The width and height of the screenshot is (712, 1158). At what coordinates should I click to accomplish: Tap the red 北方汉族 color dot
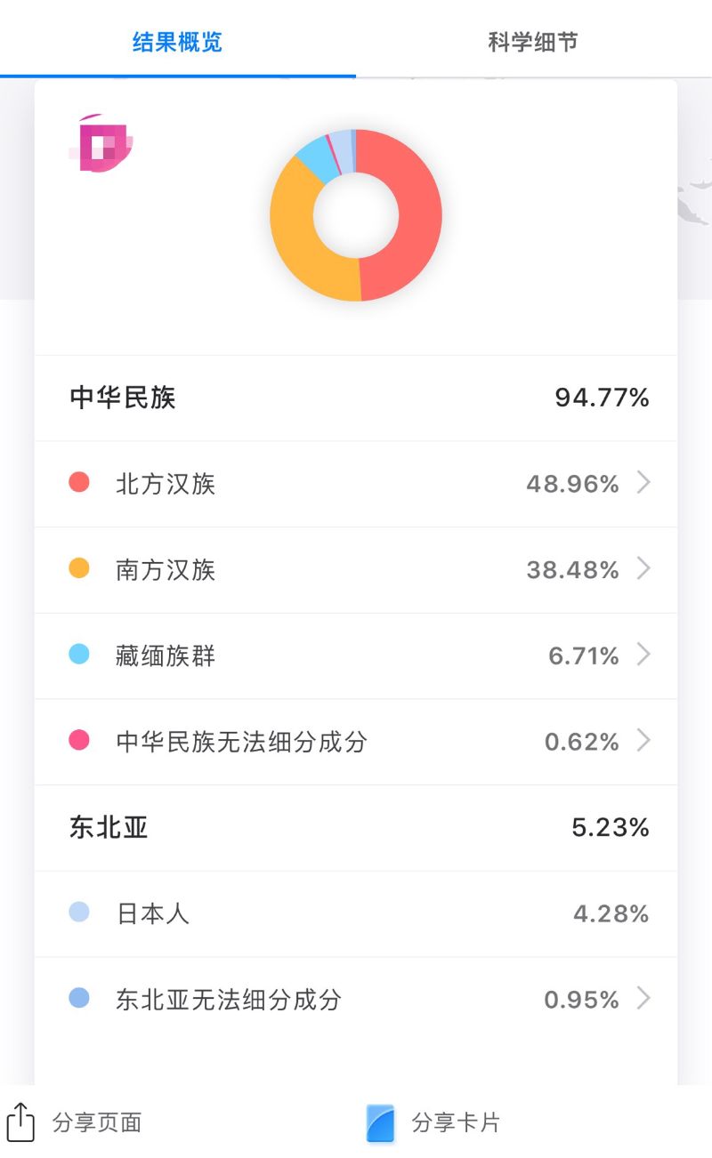click(x=79, y=483)
